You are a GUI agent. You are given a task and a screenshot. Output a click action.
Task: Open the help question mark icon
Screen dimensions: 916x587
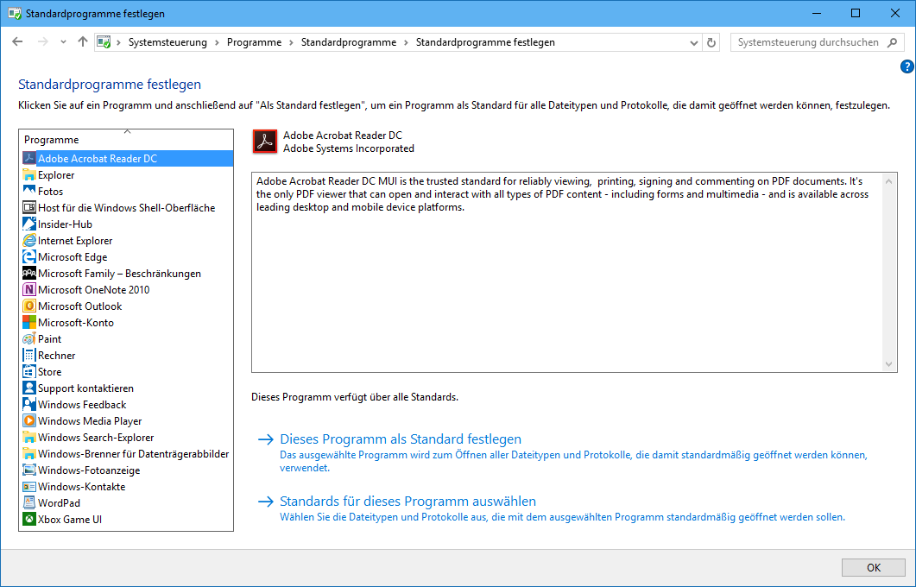(907, 66)
